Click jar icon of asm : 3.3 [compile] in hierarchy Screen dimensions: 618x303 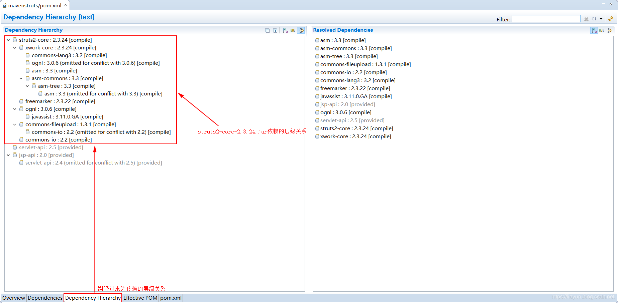click(27, 70)
